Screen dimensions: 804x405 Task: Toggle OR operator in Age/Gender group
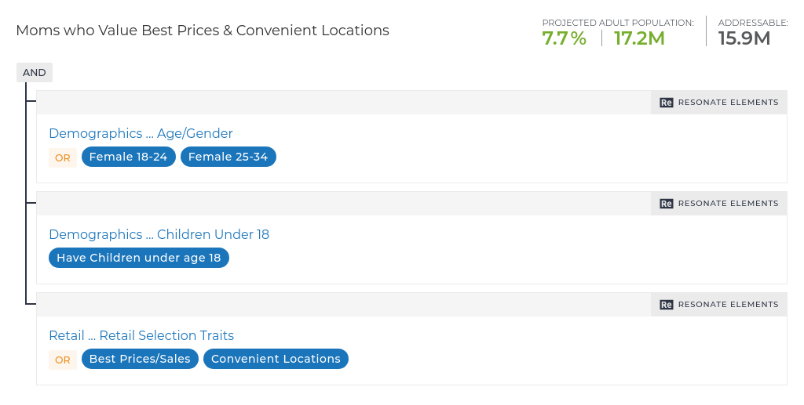click(x=63, y=158)
